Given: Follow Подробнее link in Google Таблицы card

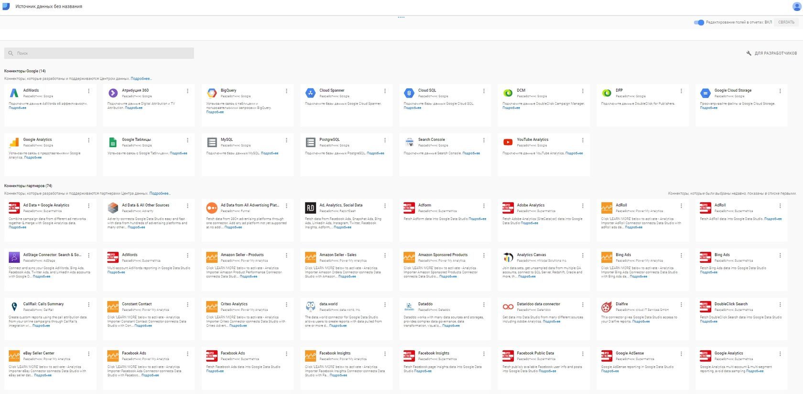Looking at the screenshot, I should pos(179,153).
